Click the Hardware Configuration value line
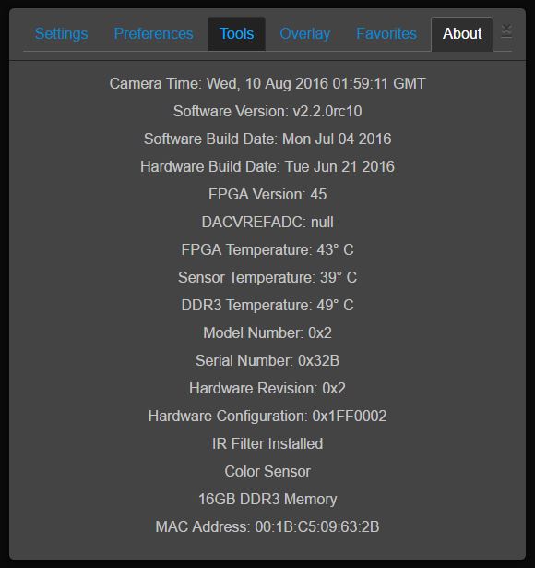The image size is (535, 568). coord(267,416)
